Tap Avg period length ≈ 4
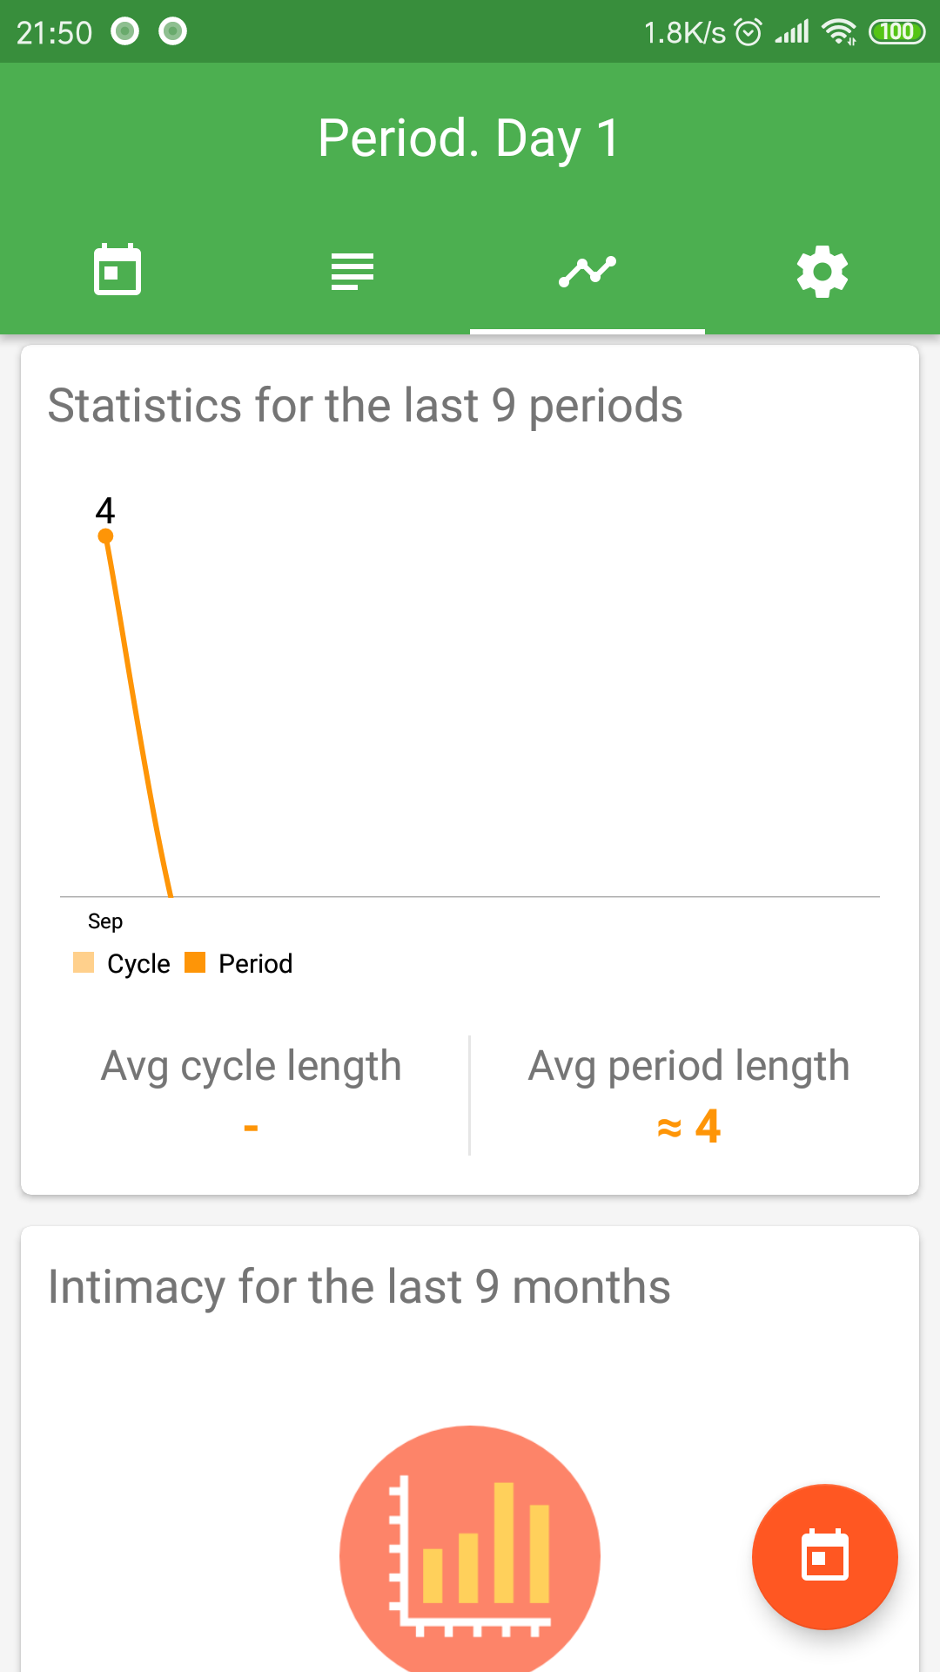 click(x=688, y=1127)
